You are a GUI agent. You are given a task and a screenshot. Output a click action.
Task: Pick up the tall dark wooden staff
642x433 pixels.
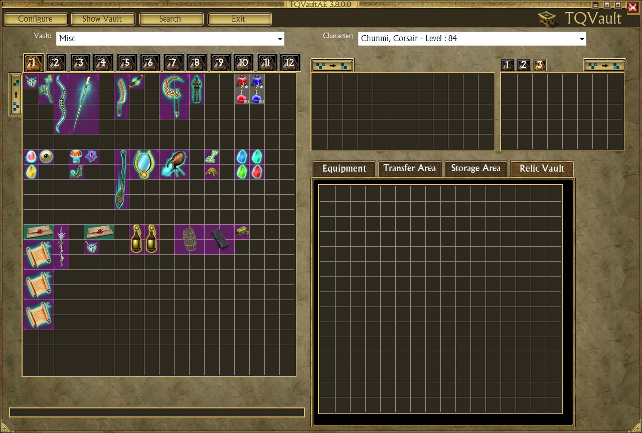(121, 179)
